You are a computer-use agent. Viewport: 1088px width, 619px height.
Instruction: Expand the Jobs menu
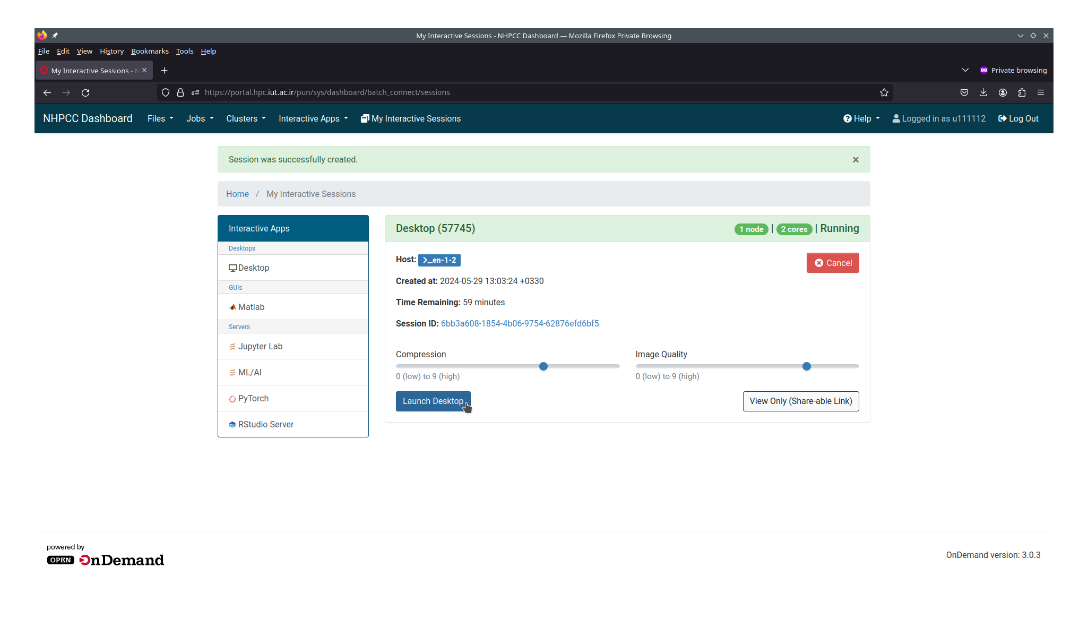pyautogui.click(x=197, y=118)
